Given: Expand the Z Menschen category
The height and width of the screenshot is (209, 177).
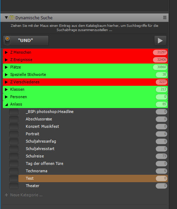Looking at the screenshot, I should click(6, 52).
